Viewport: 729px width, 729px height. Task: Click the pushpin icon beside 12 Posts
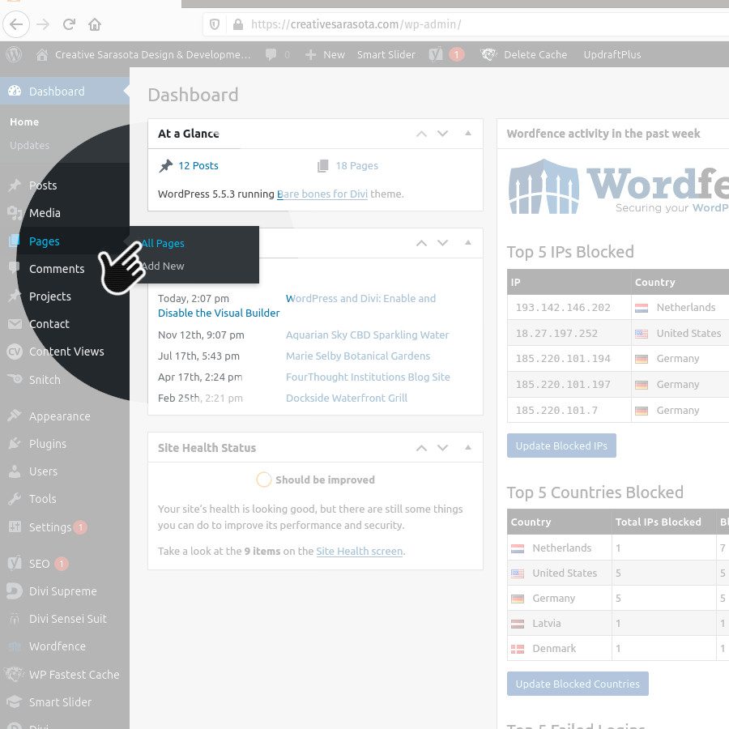[x=165, y=166]
